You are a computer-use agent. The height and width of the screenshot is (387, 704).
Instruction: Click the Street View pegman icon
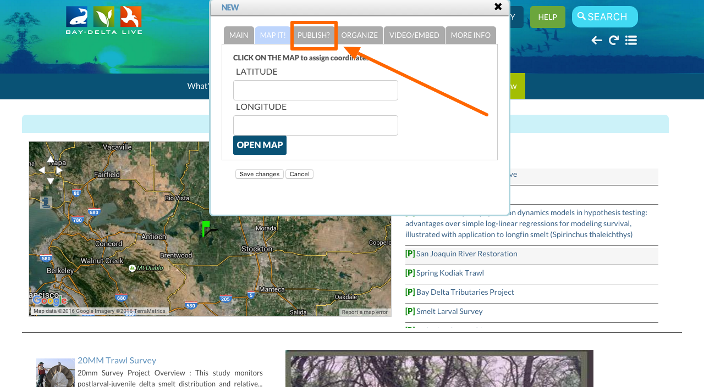click(x=46, y=203)
